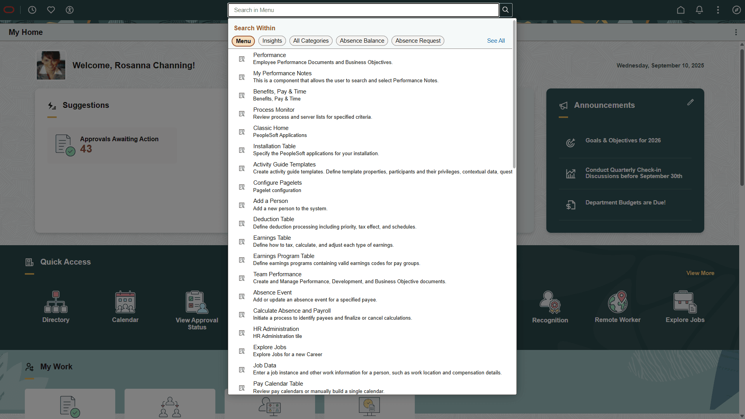Click Goals & Objectives target icon
Screen dimensions: 745x419
coord(570,143)
